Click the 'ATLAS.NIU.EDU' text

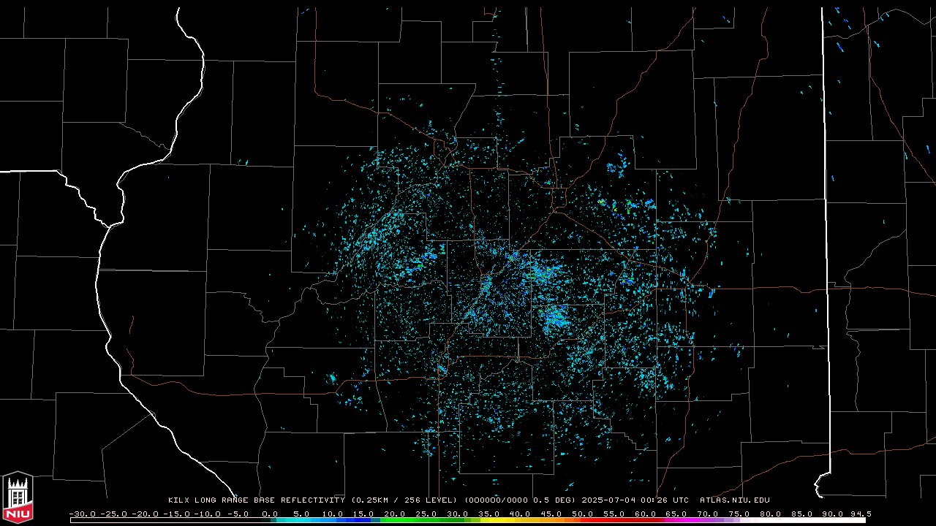pyautogui.click(x=734, y=500)
